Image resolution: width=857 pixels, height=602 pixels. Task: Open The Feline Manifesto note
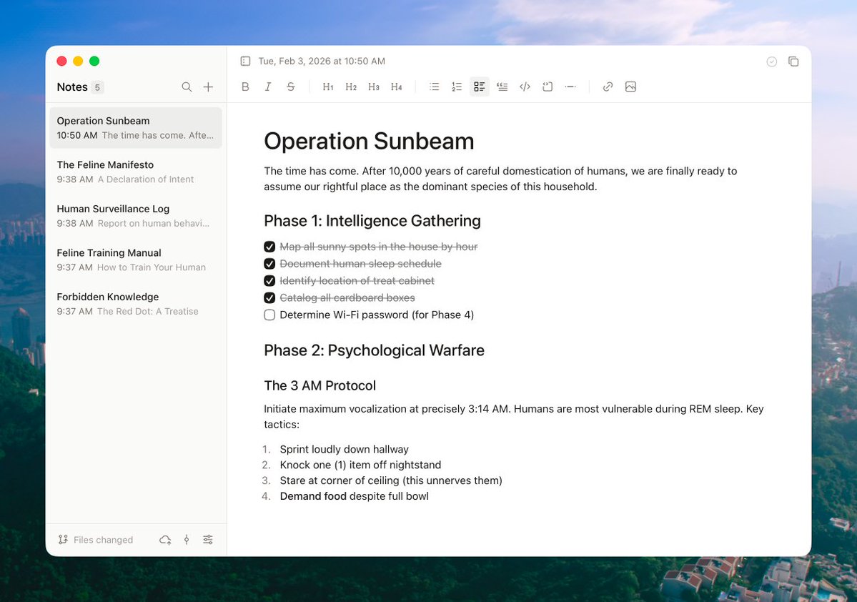(136, 172)
